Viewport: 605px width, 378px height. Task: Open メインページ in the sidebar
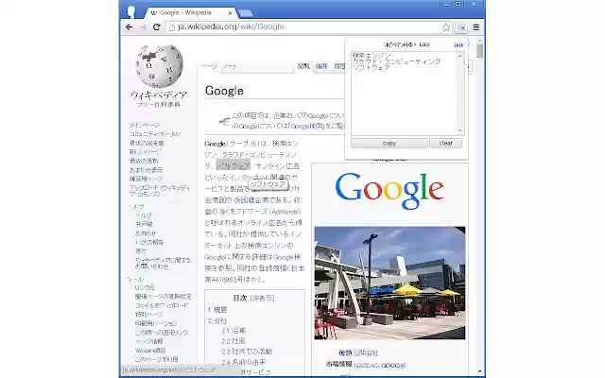pyautogui.click(x=145, y=125)
